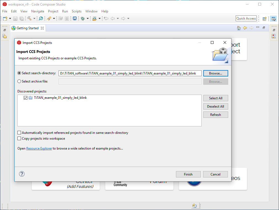Open the Back history dropdown arrow

(118, 18)
